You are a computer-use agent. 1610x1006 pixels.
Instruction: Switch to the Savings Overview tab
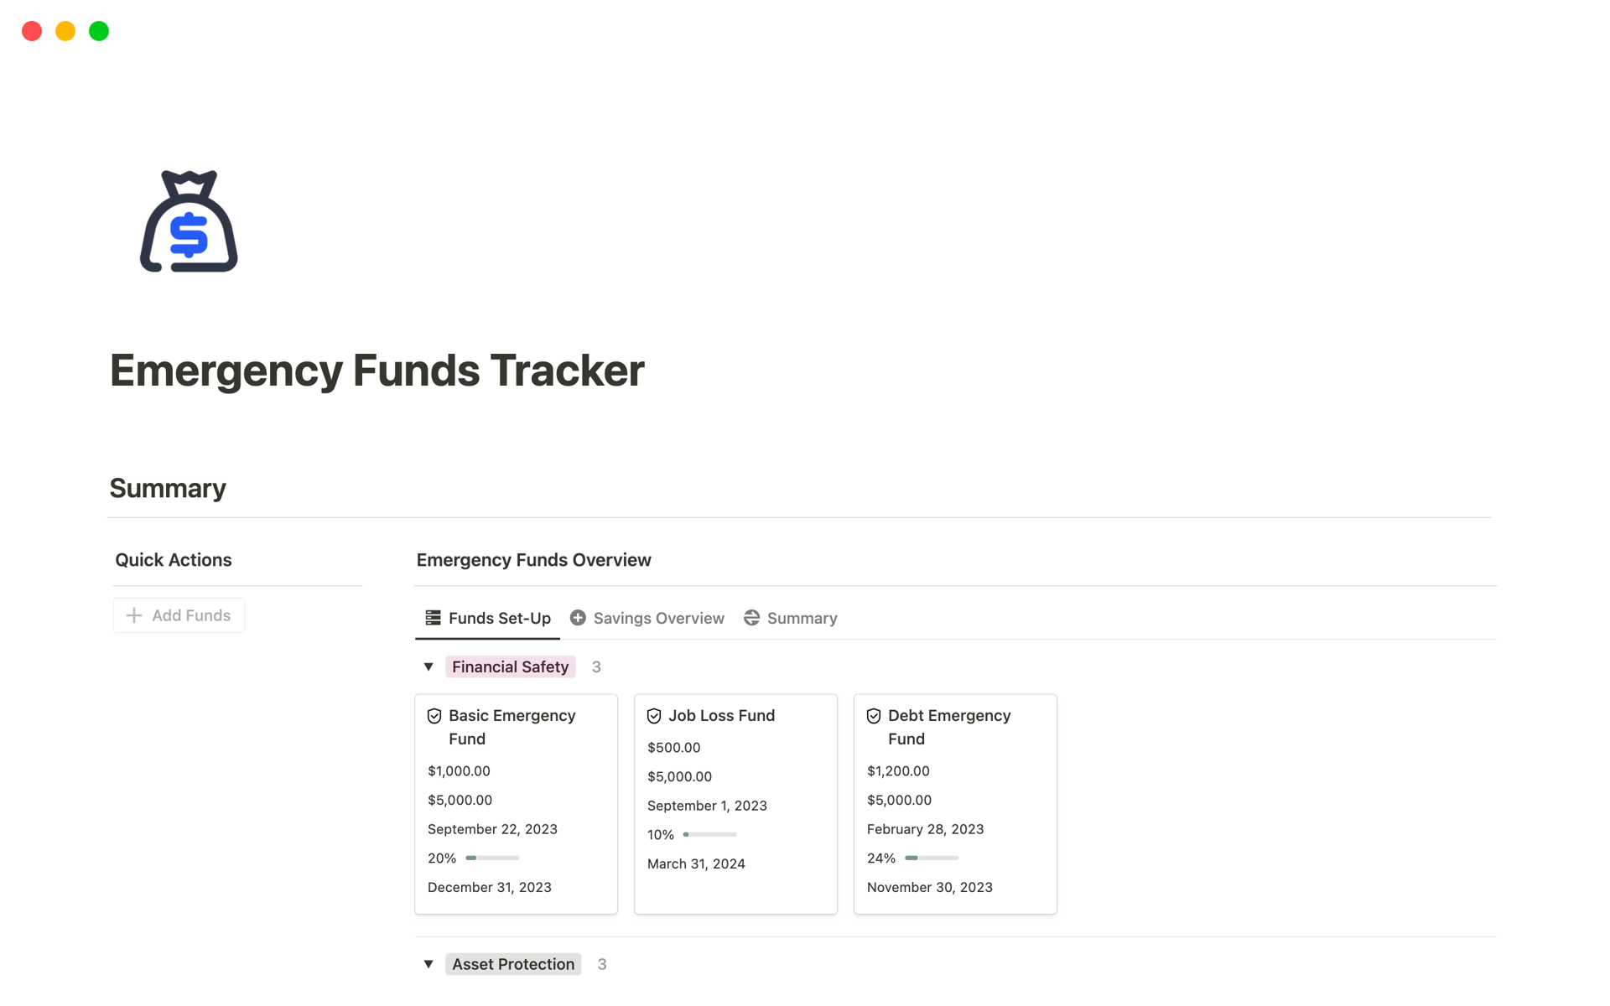point(658,618)
